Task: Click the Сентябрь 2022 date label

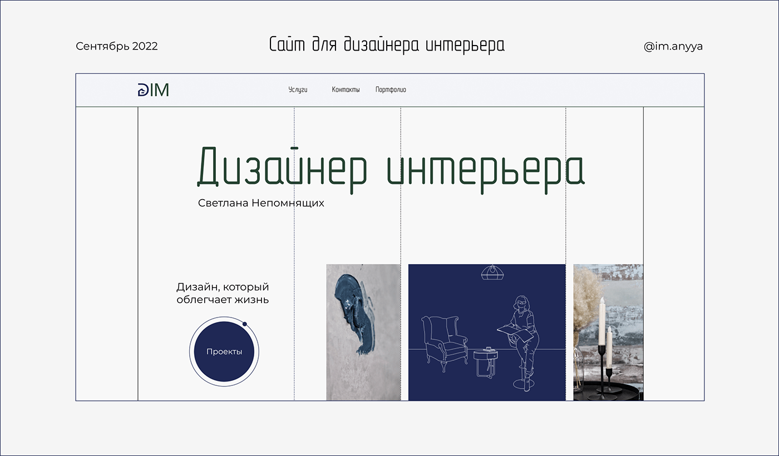Action: click(x=117, y=46)
